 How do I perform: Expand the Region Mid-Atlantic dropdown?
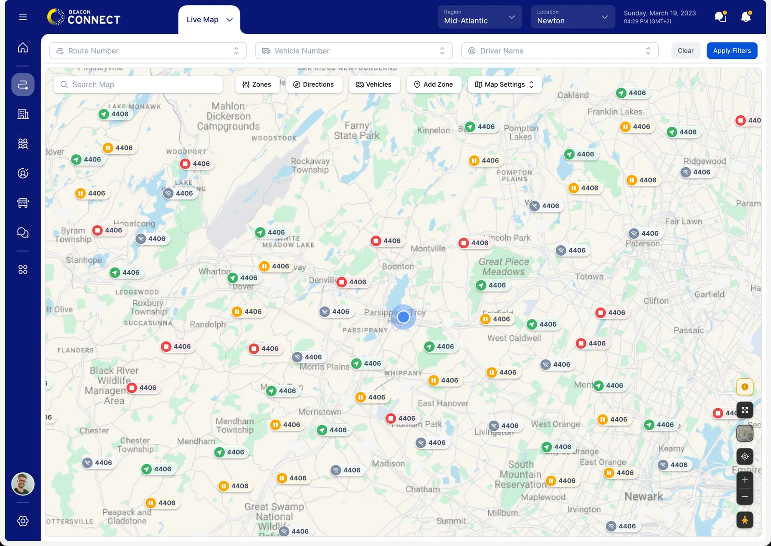479,17
